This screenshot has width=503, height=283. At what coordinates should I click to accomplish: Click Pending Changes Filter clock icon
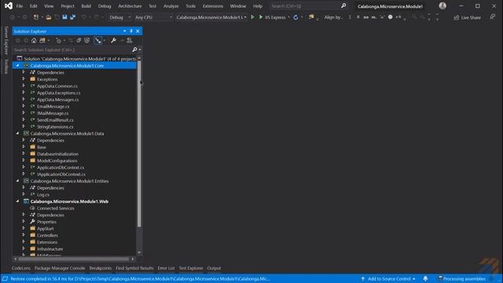[58, 40]
